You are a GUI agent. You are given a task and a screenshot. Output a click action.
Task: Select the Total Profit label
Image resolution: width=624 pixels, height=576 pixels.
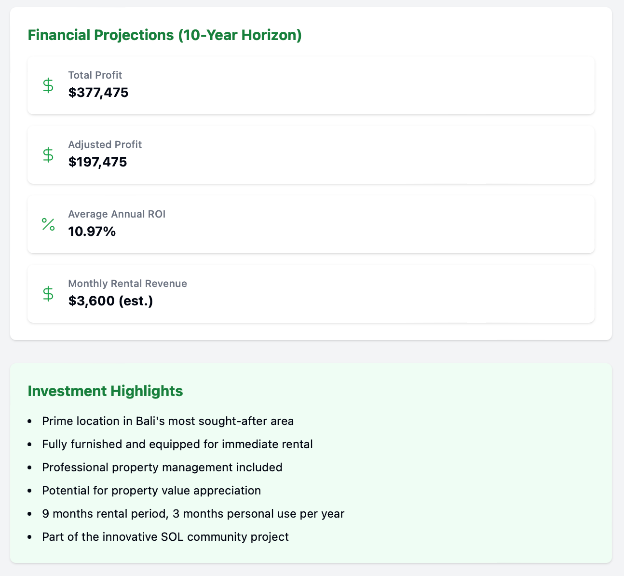(95, 75)
